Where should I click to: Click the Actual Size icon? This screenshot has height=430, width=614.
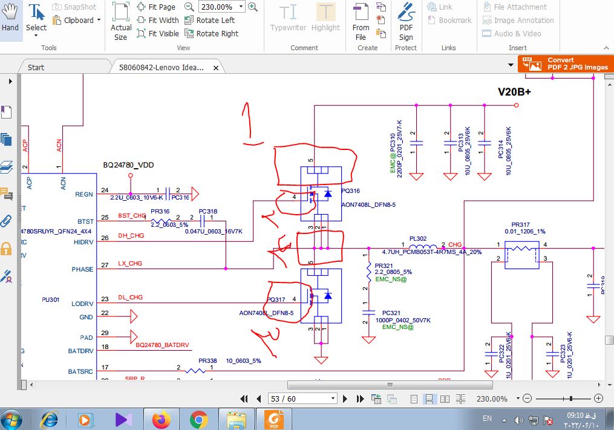(x=121, y=22)
